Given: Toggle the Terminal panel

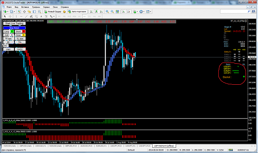Looking at the screenshot, I should [x=34, y=12].
